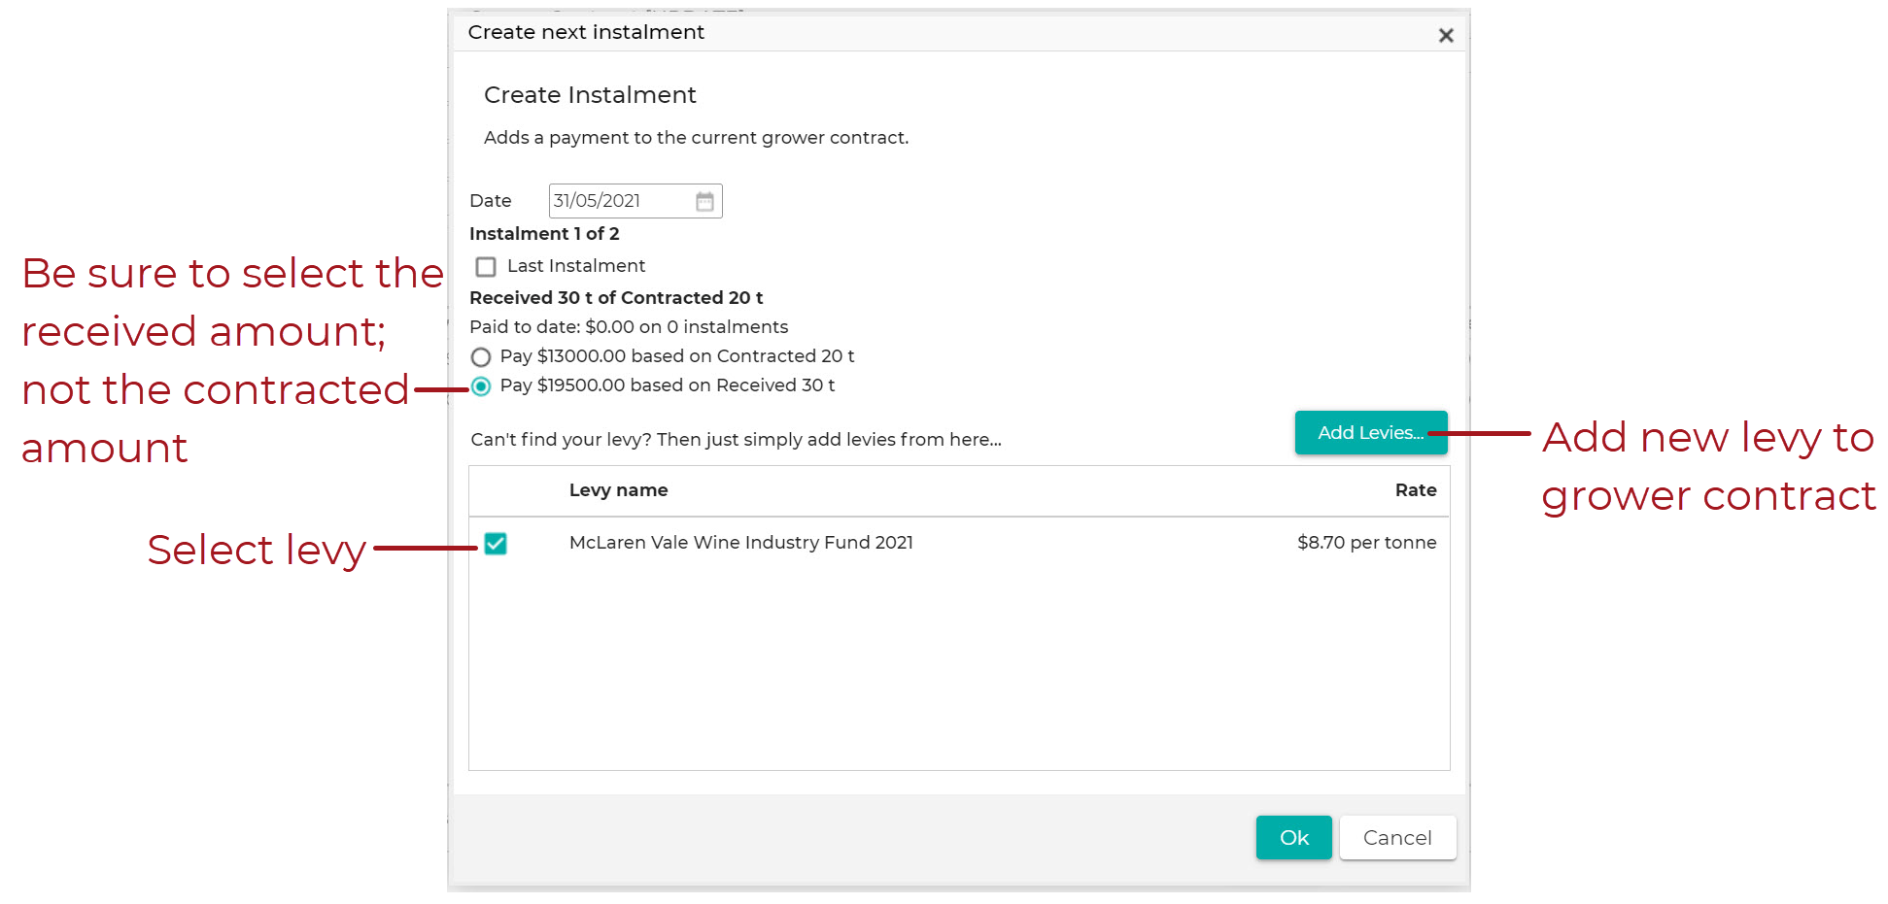Click 'Can't find your levy?' hint text
The image size is (1888, 904).
[x=736, y=440]
